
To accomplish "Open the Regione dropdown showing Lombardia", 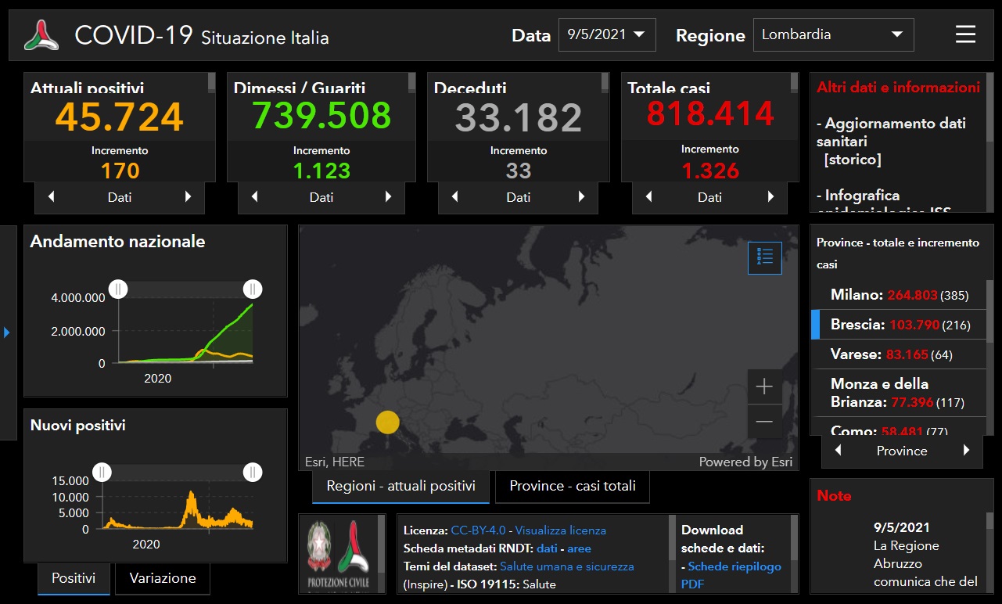I will [833, 34].
